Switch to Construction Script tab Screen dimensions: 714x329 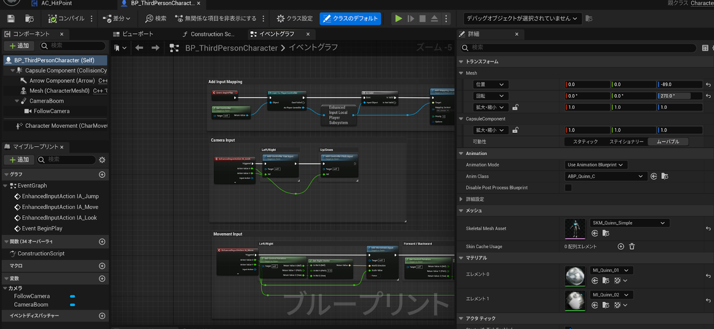(x=213, y=34)
